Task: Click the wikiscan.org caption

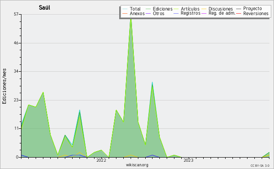Action: (x=137, y=165)
